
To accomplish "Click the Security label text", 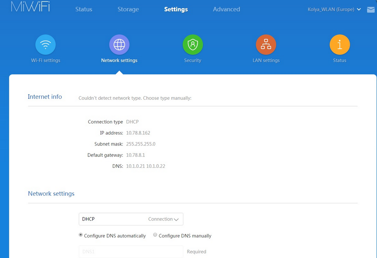I will (x=193, y=60).
